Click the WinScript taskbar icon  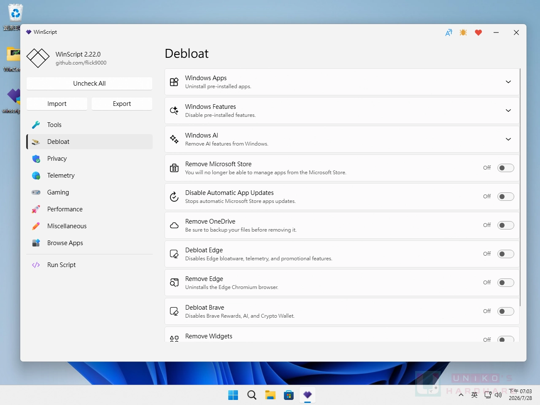pos(308,395)
